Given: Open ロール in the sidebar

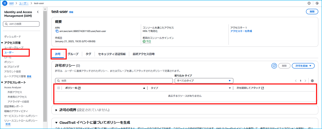Looking at the screenshot, I should pos(8,57).
